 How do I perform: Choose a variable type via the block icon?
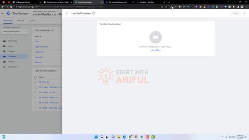(156, 37)
